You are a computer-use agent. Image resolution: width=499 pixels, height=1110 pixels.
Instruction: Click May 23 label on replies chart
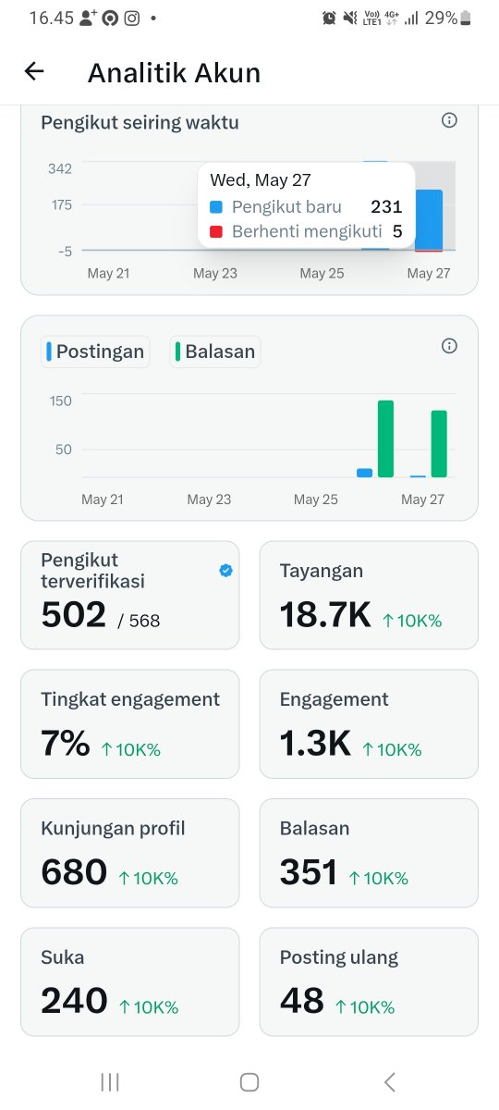(209, 499)
